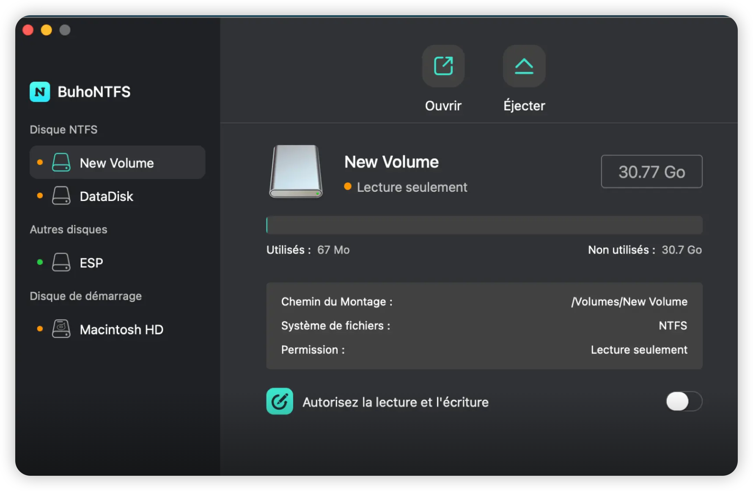Click the Autorisez la lecture et l'écriture text
Image resolution: width=753 pixels, height=491 pixels.
tap(396, 402)
